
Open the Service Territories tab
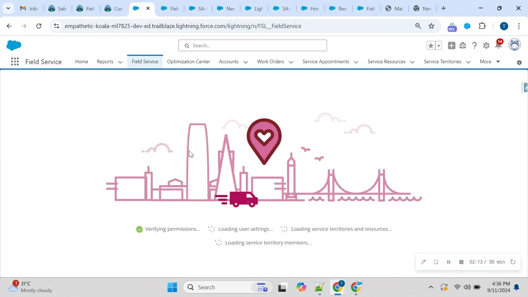443,61
